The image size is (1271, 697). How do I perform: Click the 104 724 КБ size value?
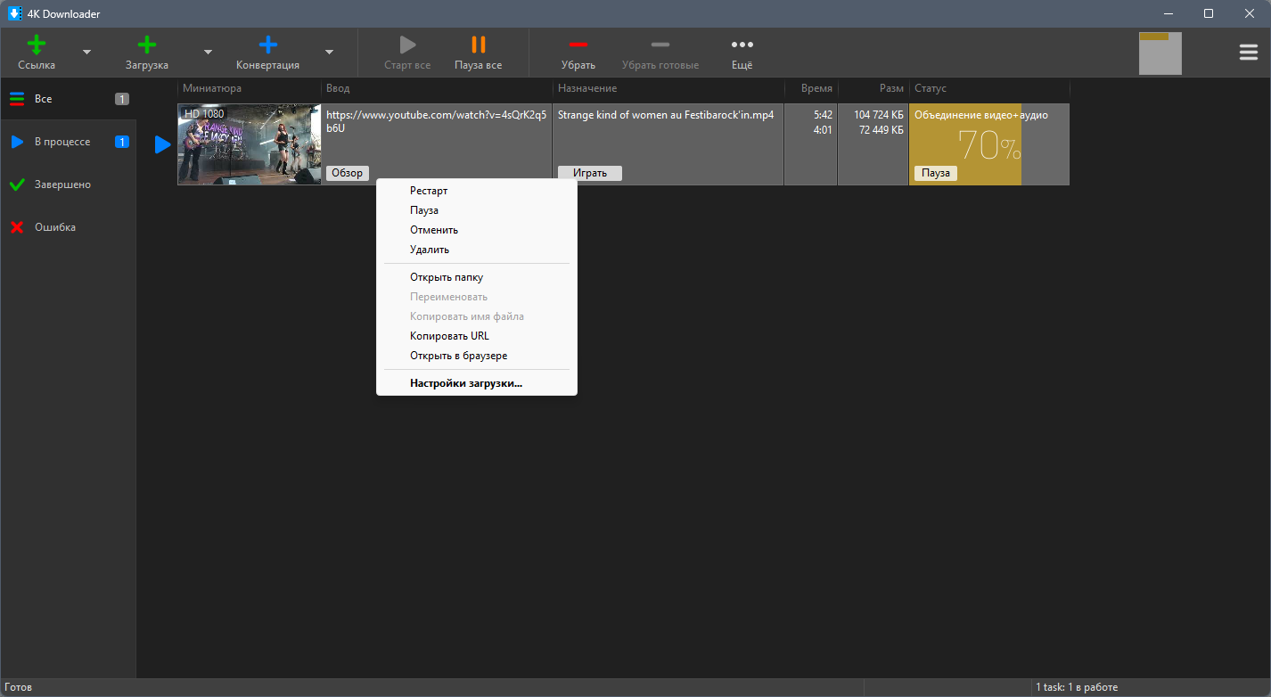[x=879, y=115]
